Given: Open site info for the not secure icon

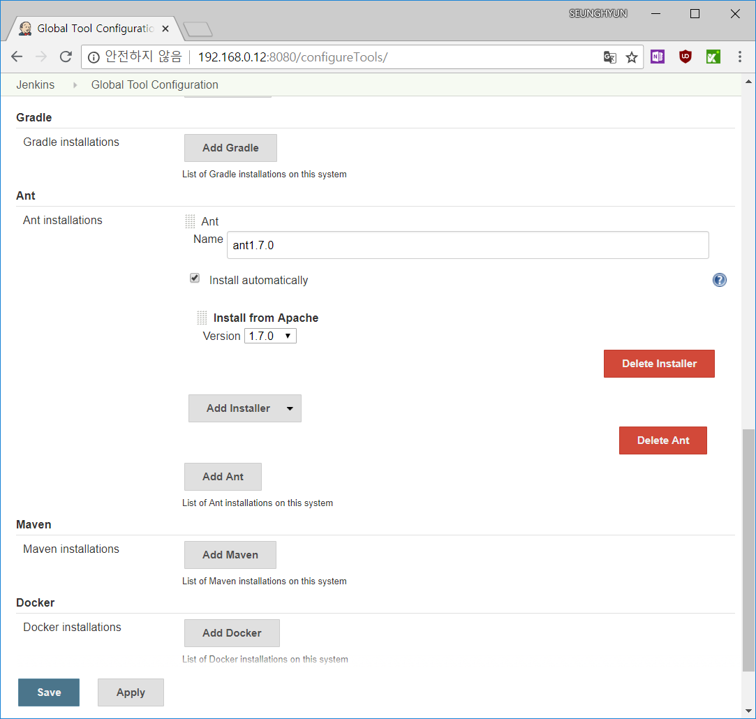Looking at the screenshot, I should [94, 57].
